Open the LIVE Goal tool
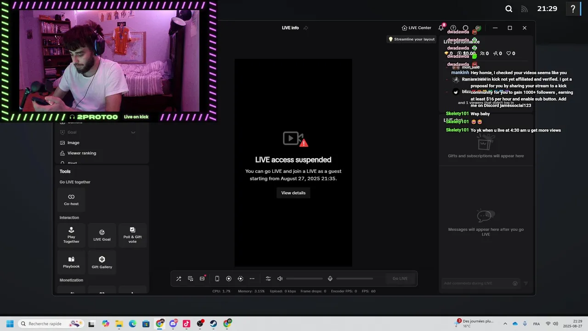 coord(102,235)
